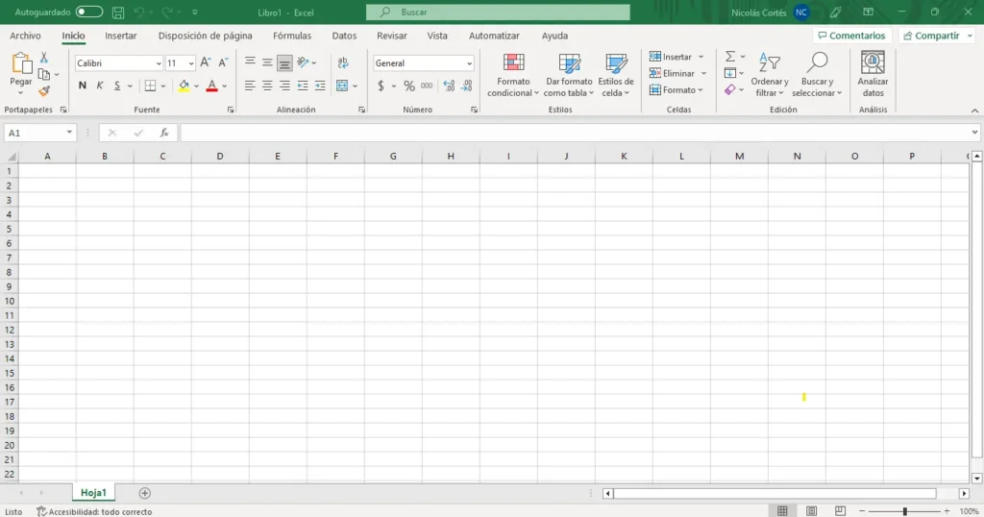Viewport: 984px width, 517px height.
Task: Open Ordenar y filtrar menu
Action: (x=770, y=75)
